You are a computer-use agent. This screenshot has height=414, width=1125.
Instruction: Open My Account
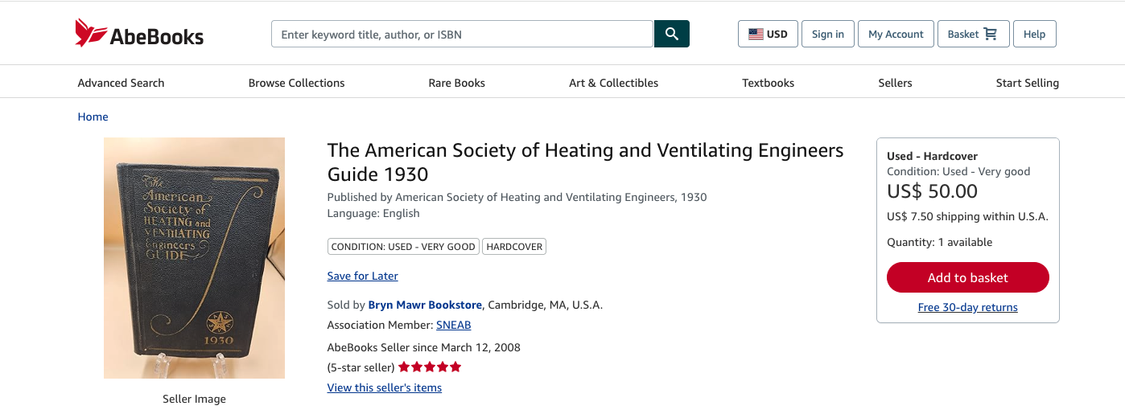(x=896, y=34)
